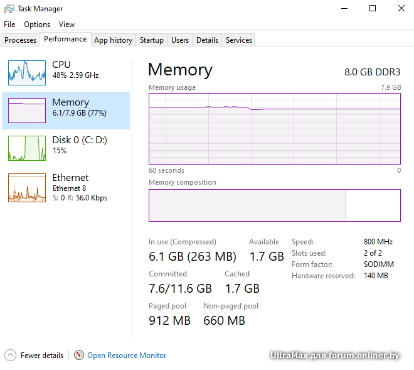Click the Task Manager title bar icon
The width and height of the screenshot is (414, 370).
9,9
